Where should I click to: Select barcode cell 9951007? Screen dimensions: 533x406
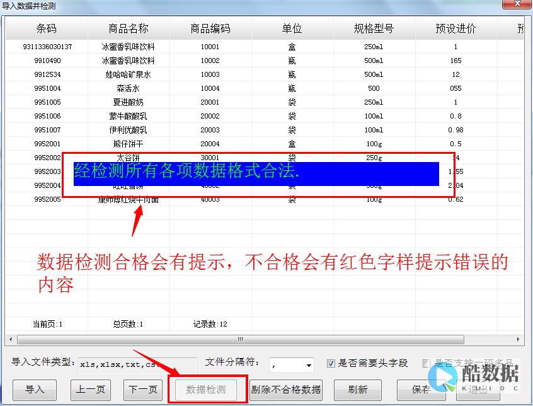click(x=47, y=130)
